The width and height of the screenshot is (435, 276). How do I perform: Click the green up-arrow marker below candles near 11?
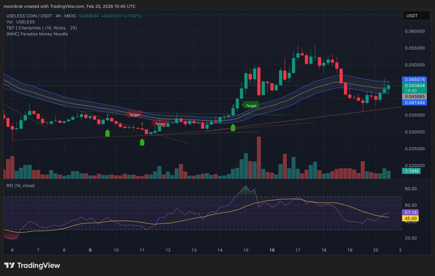142,142
